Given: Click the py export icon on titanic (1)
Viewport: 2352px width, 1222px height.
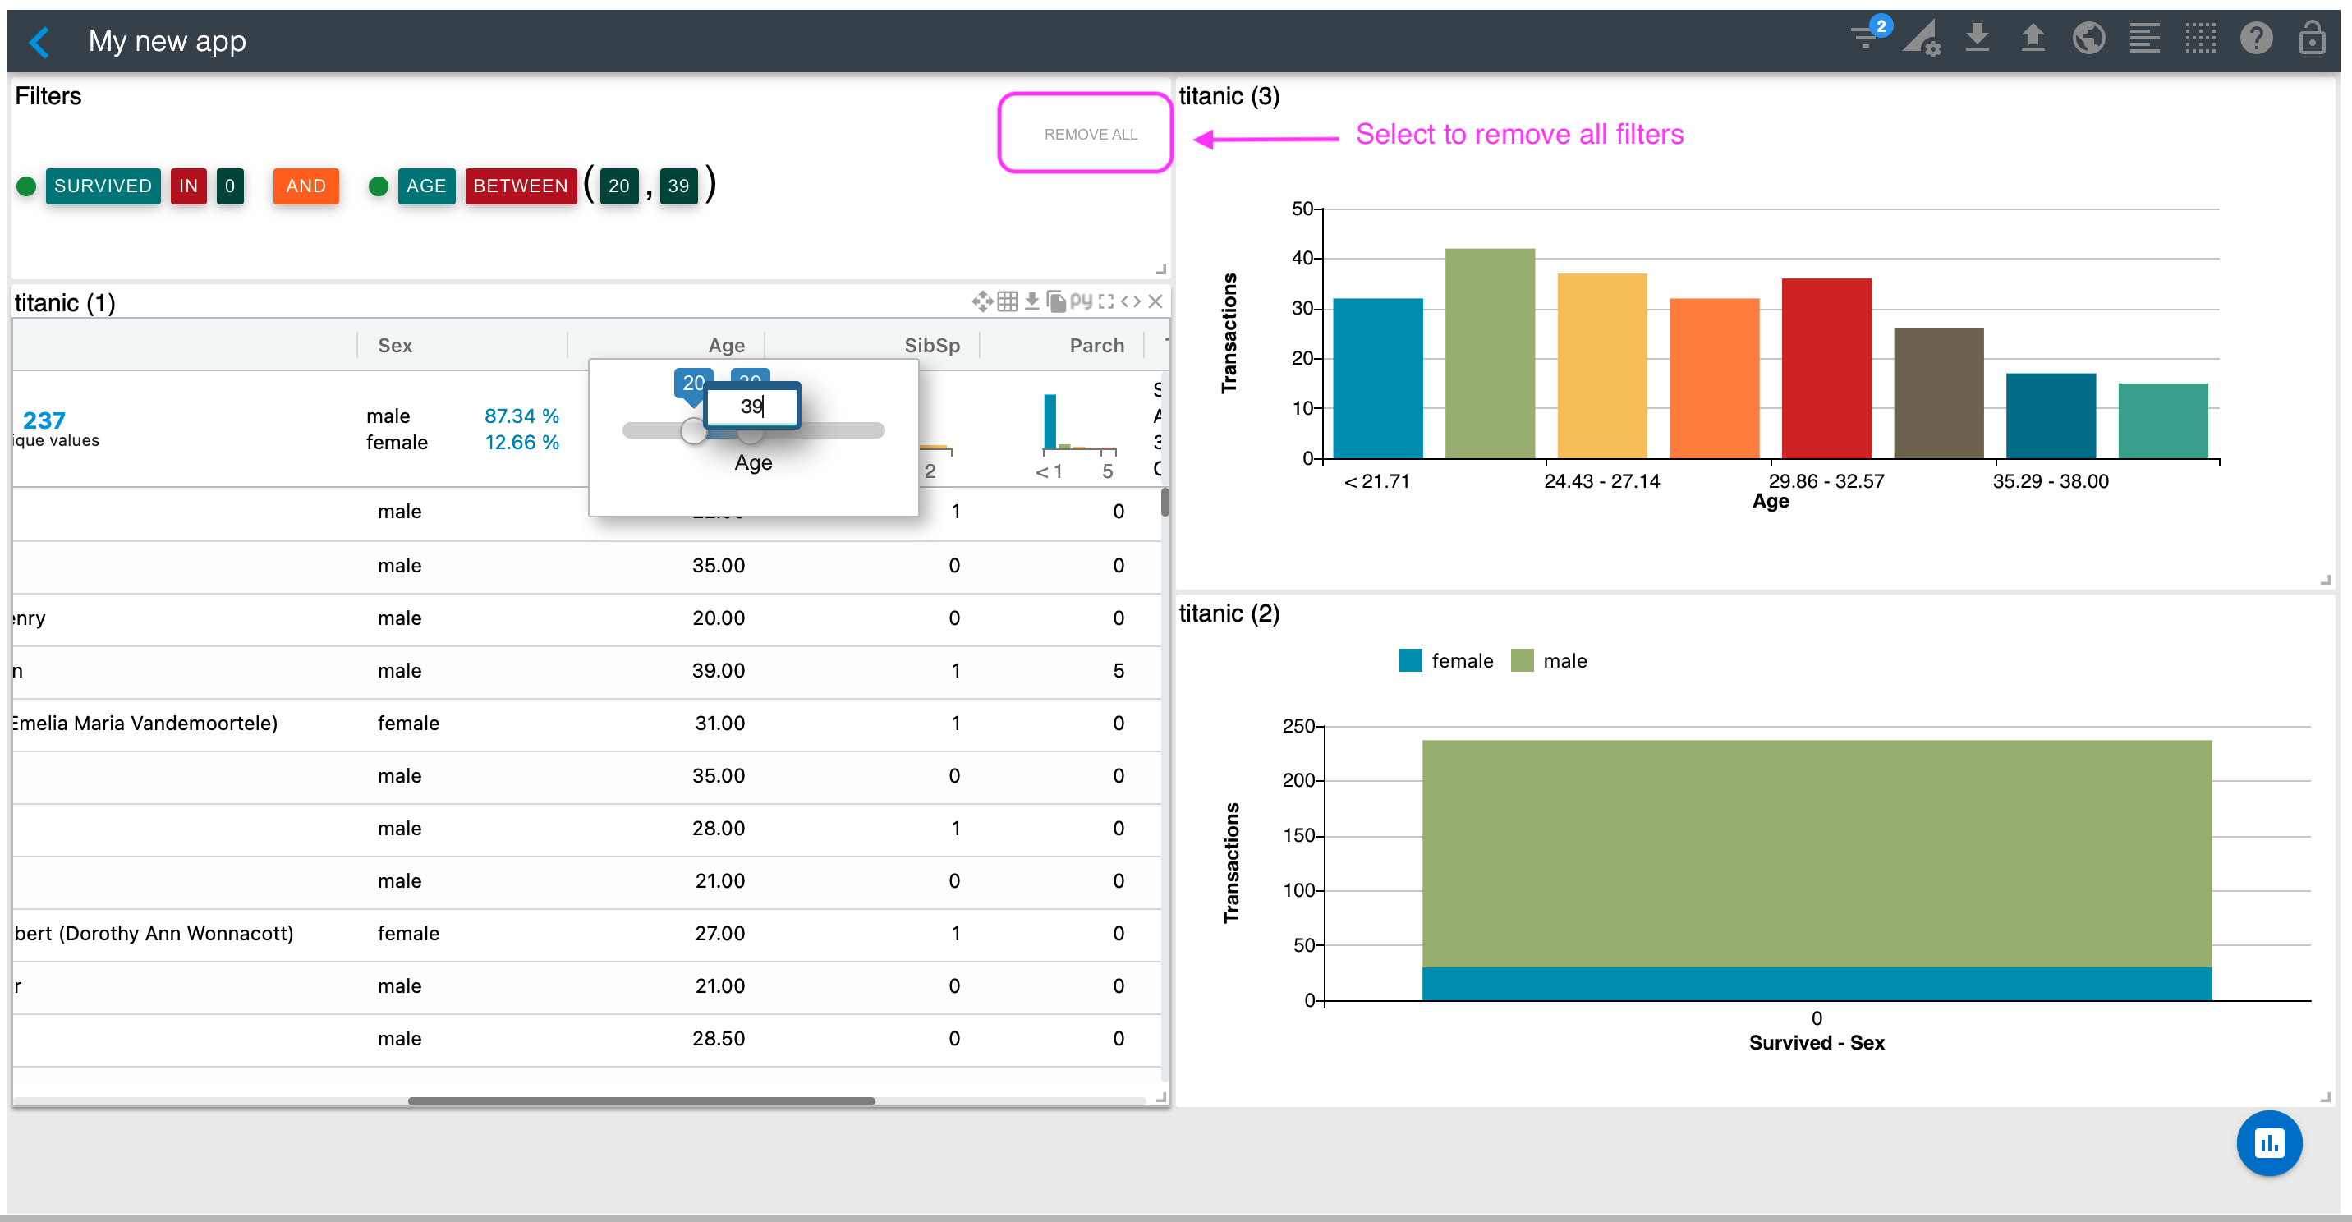Looking at the screenshot, I should (1081, 301).
